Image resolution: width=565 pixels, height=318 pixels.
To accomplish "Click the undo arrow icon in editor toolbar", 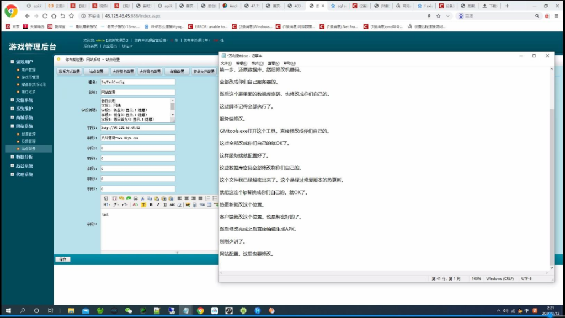I will (121, 198).
